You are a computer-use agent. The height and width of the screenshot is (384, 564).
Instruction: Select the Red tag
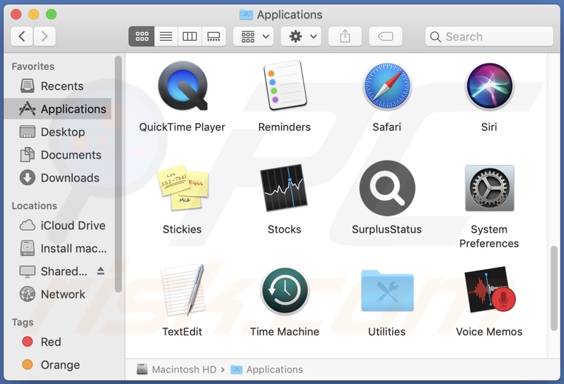(58, 342)
